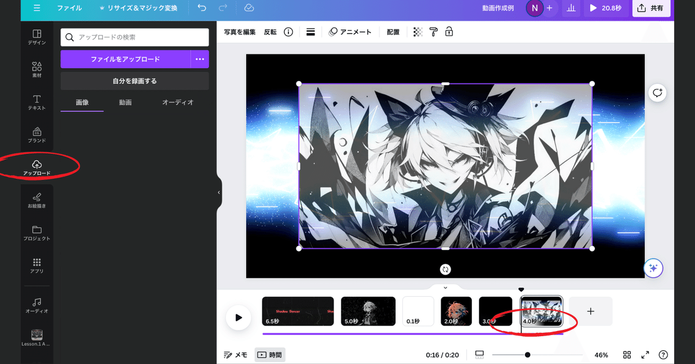695x364 pixels.
Task: Open the 共有 share button
Action: [x=652, y=8]
